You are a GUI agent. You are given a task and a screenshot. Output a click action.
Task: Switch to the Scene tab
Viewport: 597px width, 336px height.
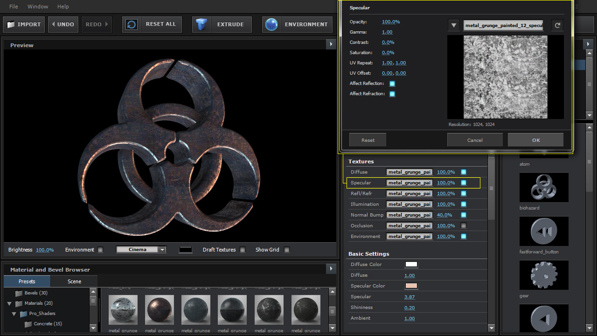tap(74, 281)
